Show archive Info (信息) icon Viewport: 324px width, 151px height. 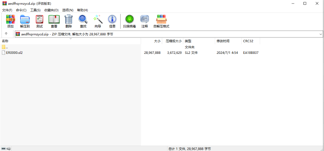[x=112, y=21]
